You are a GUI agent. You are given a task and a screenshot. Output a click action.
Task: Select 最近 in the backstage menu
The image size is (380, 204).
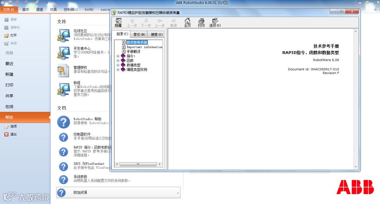pyautogui.click(x=9, y=63)
